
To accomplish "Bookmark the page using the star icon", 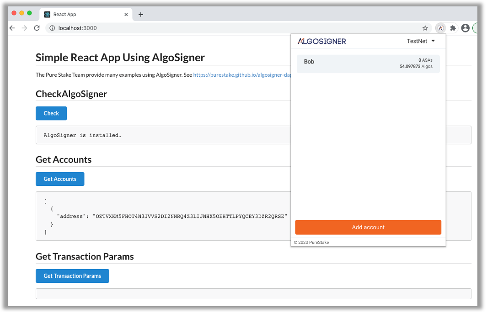I will point(425,28).
